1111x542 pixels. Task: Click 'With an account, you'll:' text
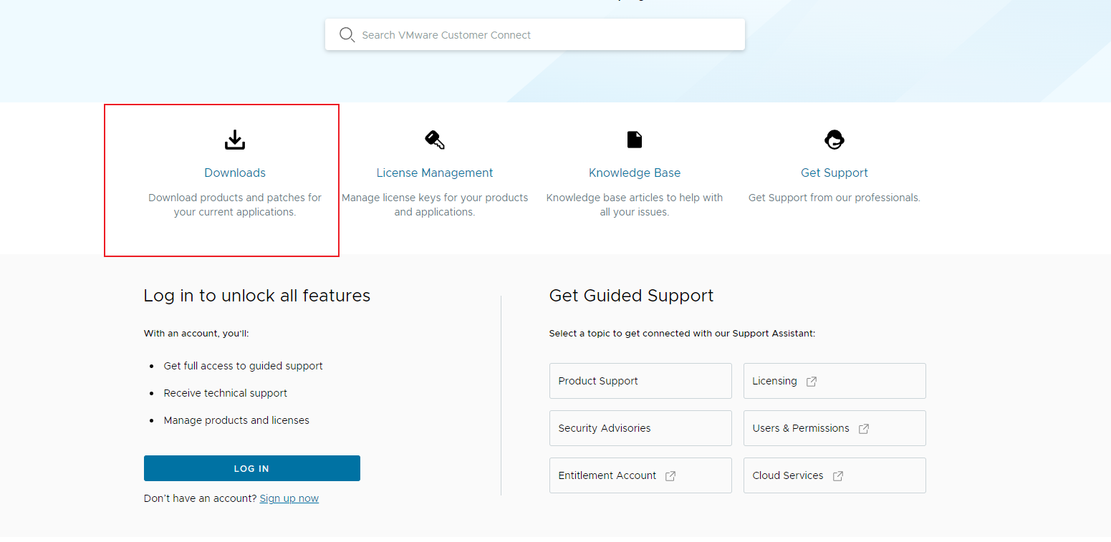(x=196, y=334)
